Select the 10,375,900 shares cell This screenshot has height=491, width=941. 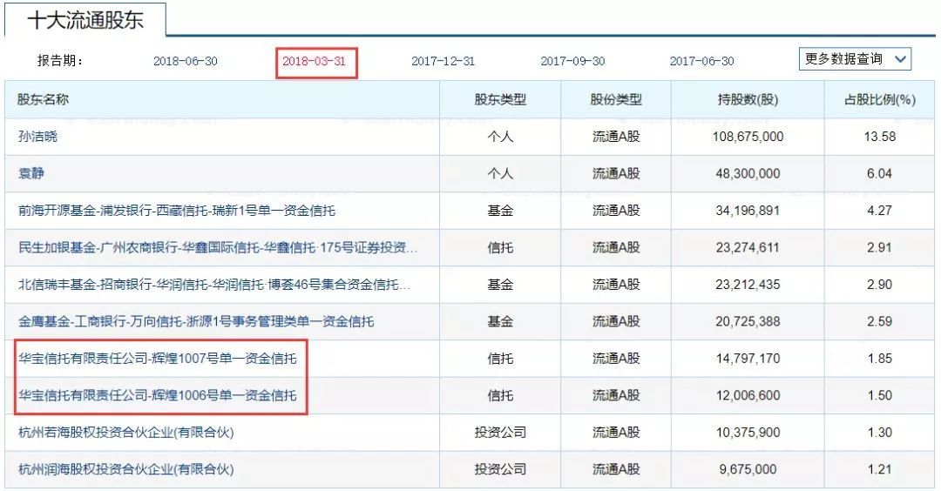coord(748,433)
